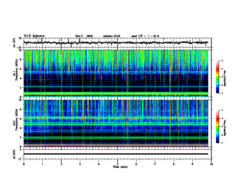Click time axis tick label '4'
Screen dimensions: 238x184
pyautogui.click(x=99, y=164)
